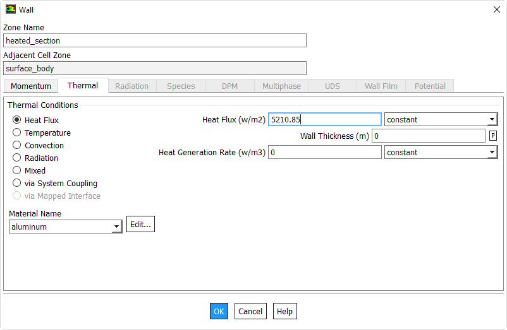Open the Heat Generation Rate constant dropdown

[x=441, y=152]
